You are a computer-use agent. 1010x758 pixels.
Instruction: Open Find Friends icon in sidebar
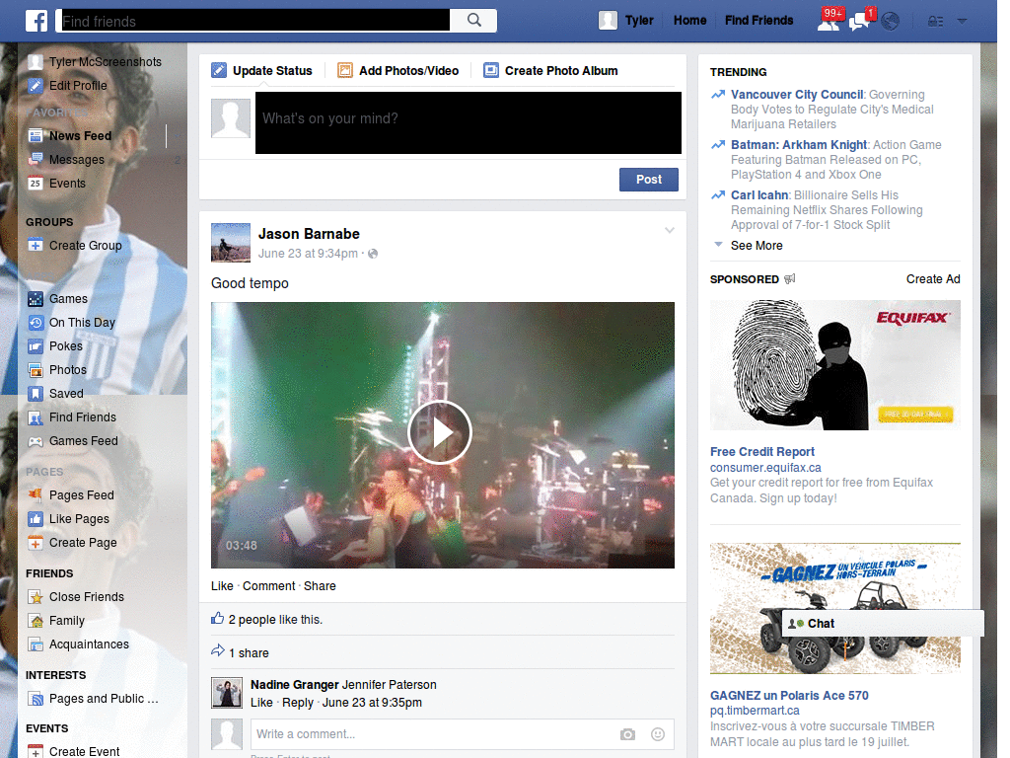pos(36,417)
